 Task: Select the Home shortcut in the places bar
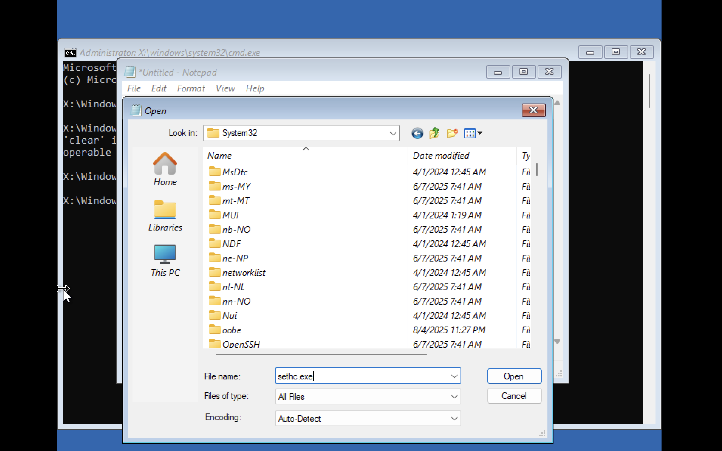point(165,169)
